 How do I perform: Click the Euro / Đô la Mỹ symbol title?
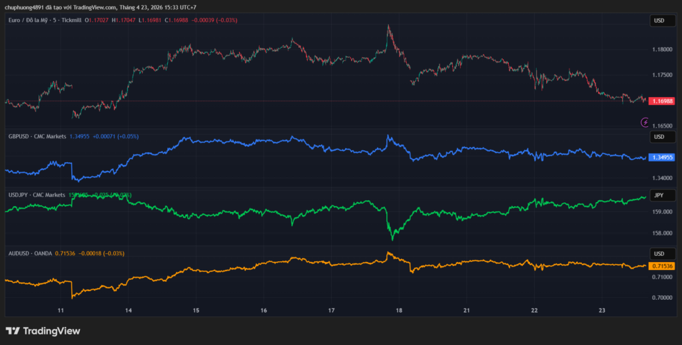click(34, 21)
